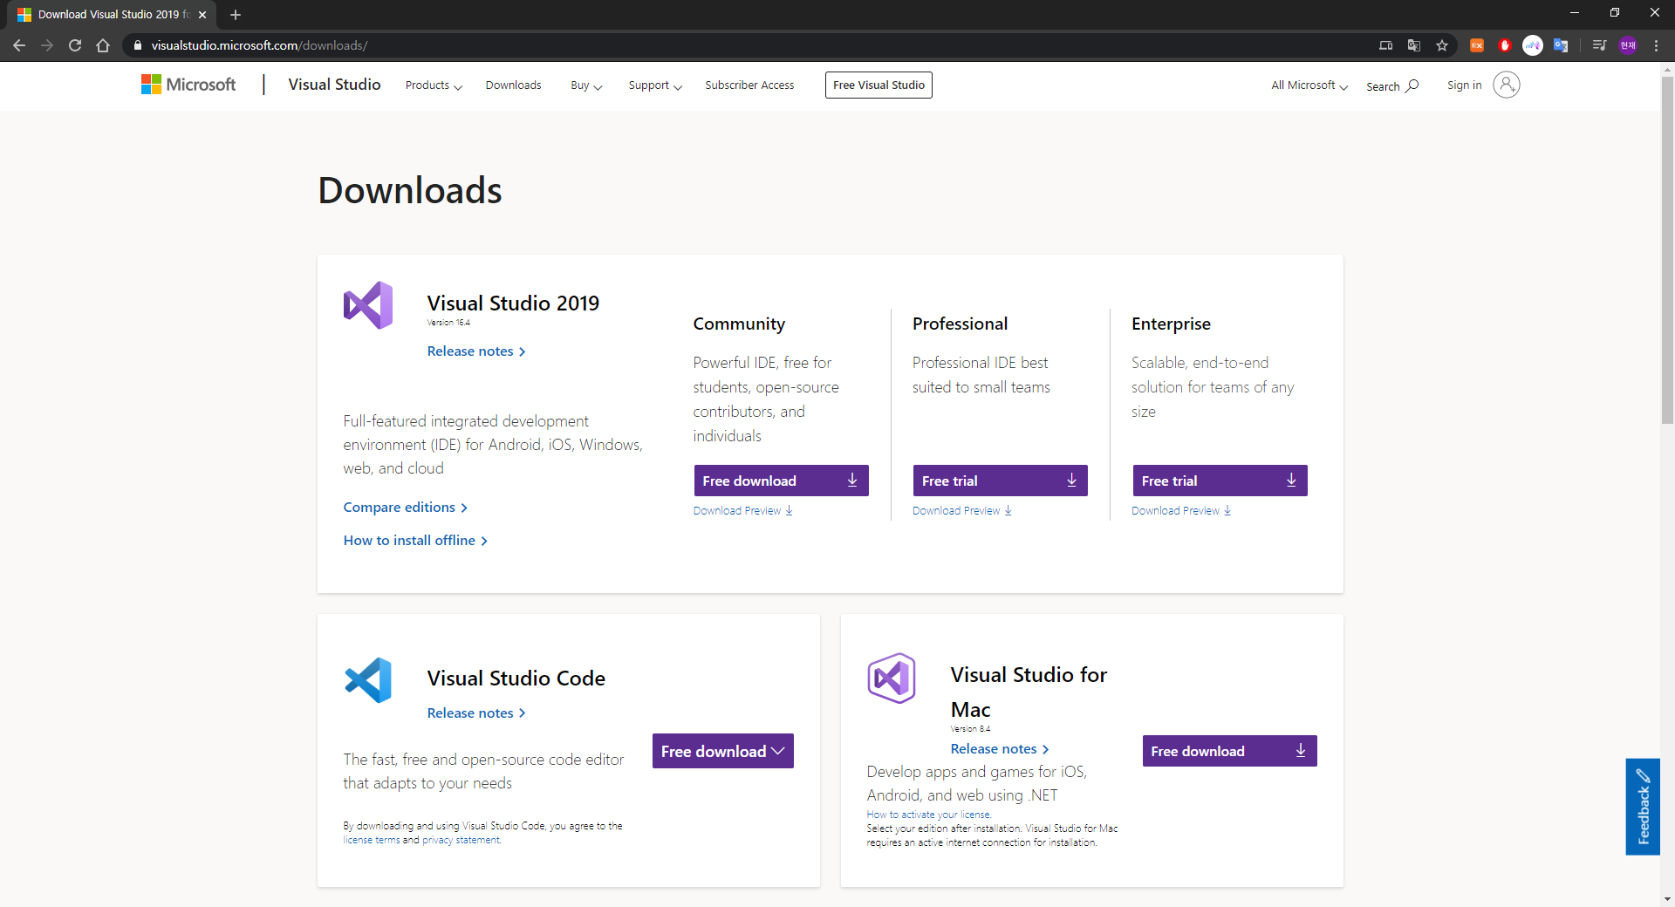Screen dimensions: 1675x907
Task: Reload the page with the refresh icon
Action: [75, 45]
